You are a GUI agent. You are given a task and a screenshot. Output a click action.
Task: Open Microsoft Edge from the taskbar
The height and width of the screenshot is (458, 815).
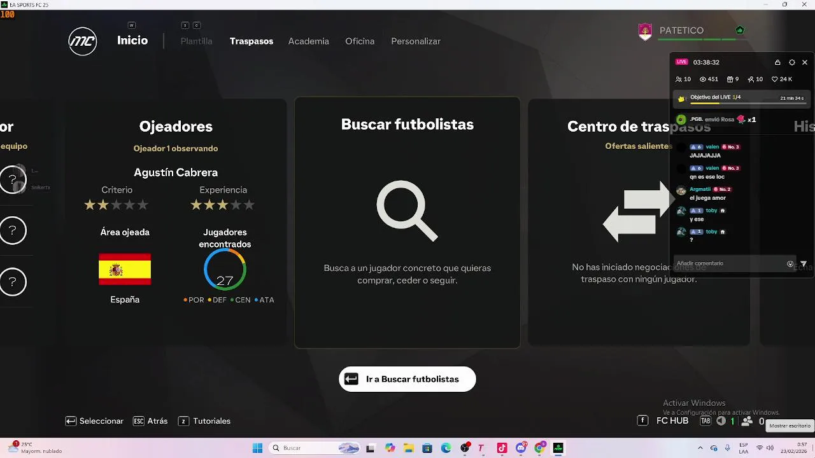(446, 448)
